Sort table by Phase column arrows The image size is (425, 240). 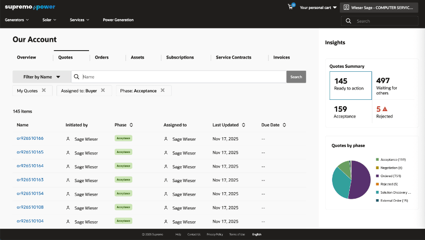pos(131,125)
